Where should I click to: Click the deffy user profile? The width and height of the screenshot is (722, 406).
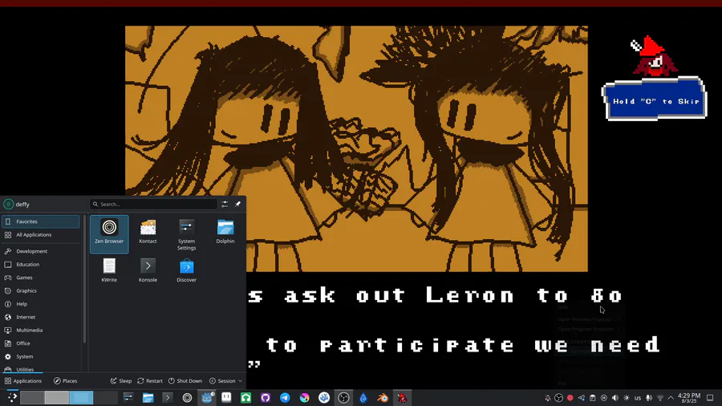(x=17, y=204)
